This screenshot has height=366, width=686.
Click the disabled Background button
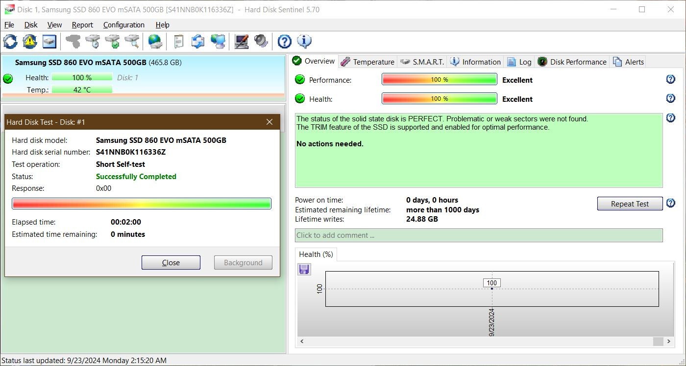tap(243, 262)
